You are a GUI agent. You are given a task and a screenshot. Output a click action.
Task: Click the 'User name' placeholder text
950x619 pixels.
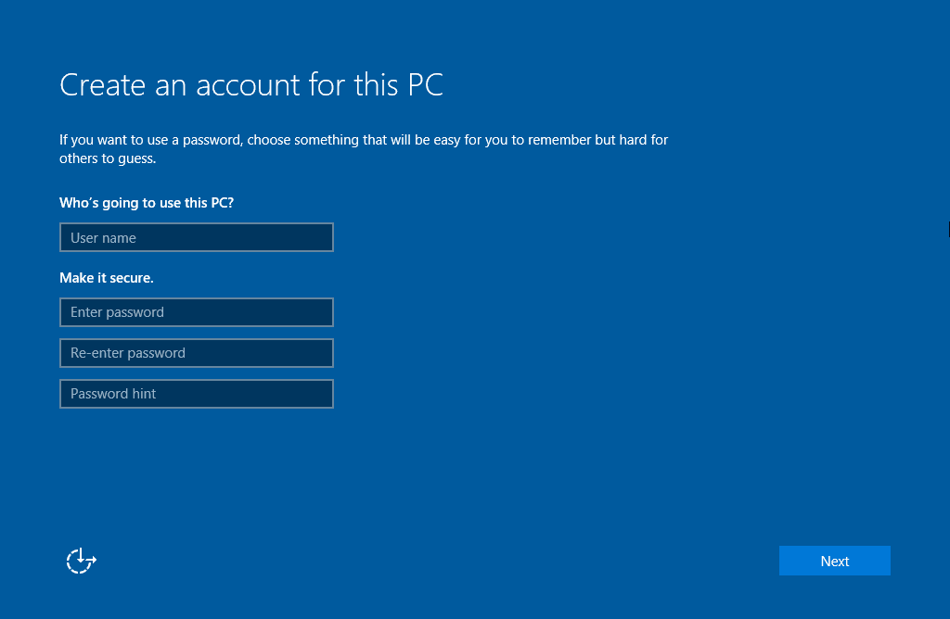[103, 238]
